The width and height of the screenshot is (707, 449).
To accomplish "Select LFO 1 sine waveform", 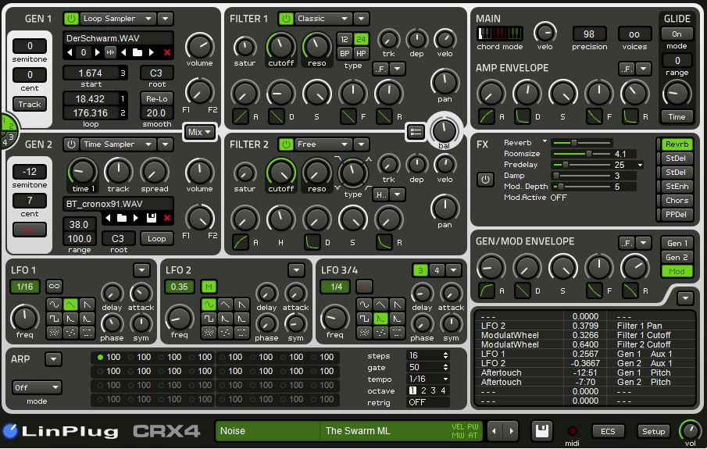I will pos(54,305).
